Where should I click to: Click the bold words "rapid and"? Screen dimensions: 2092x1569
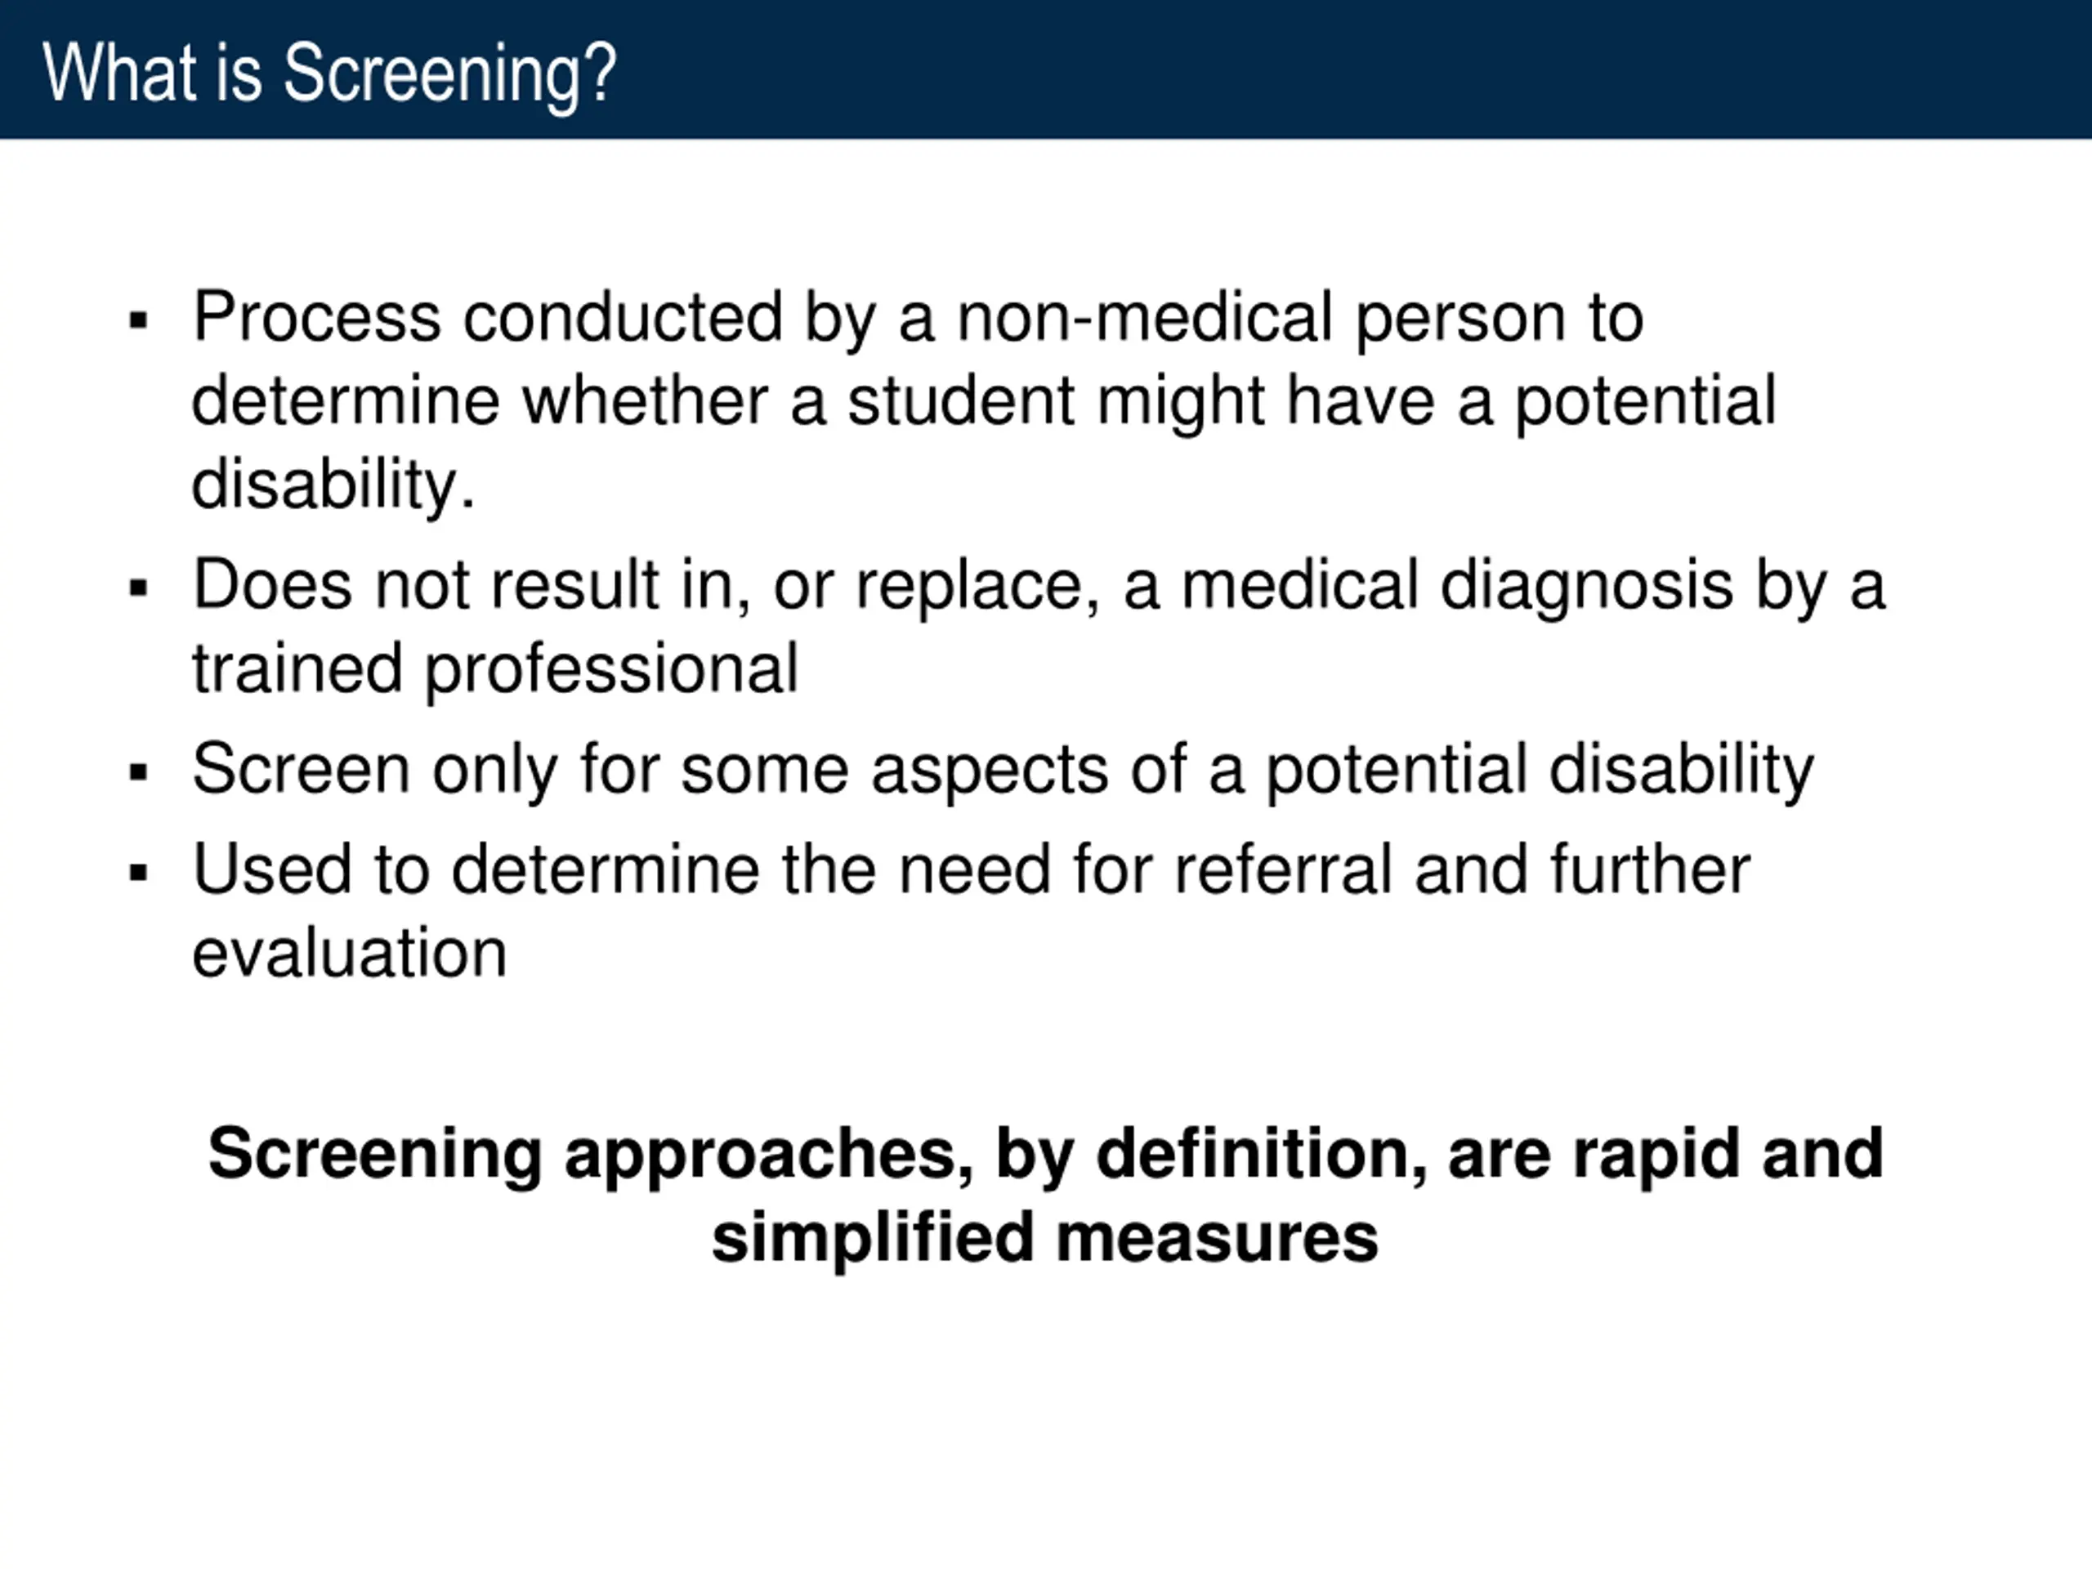tap(1729, 1155)
